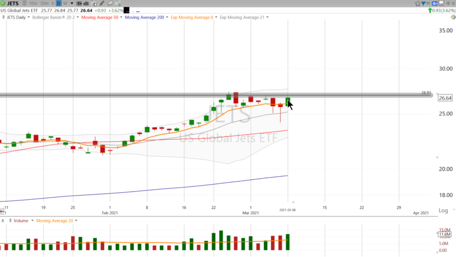Viewport: 456px width, 257px height.
Task: Click the Moving Average 200 label
Action: (144, 18)
